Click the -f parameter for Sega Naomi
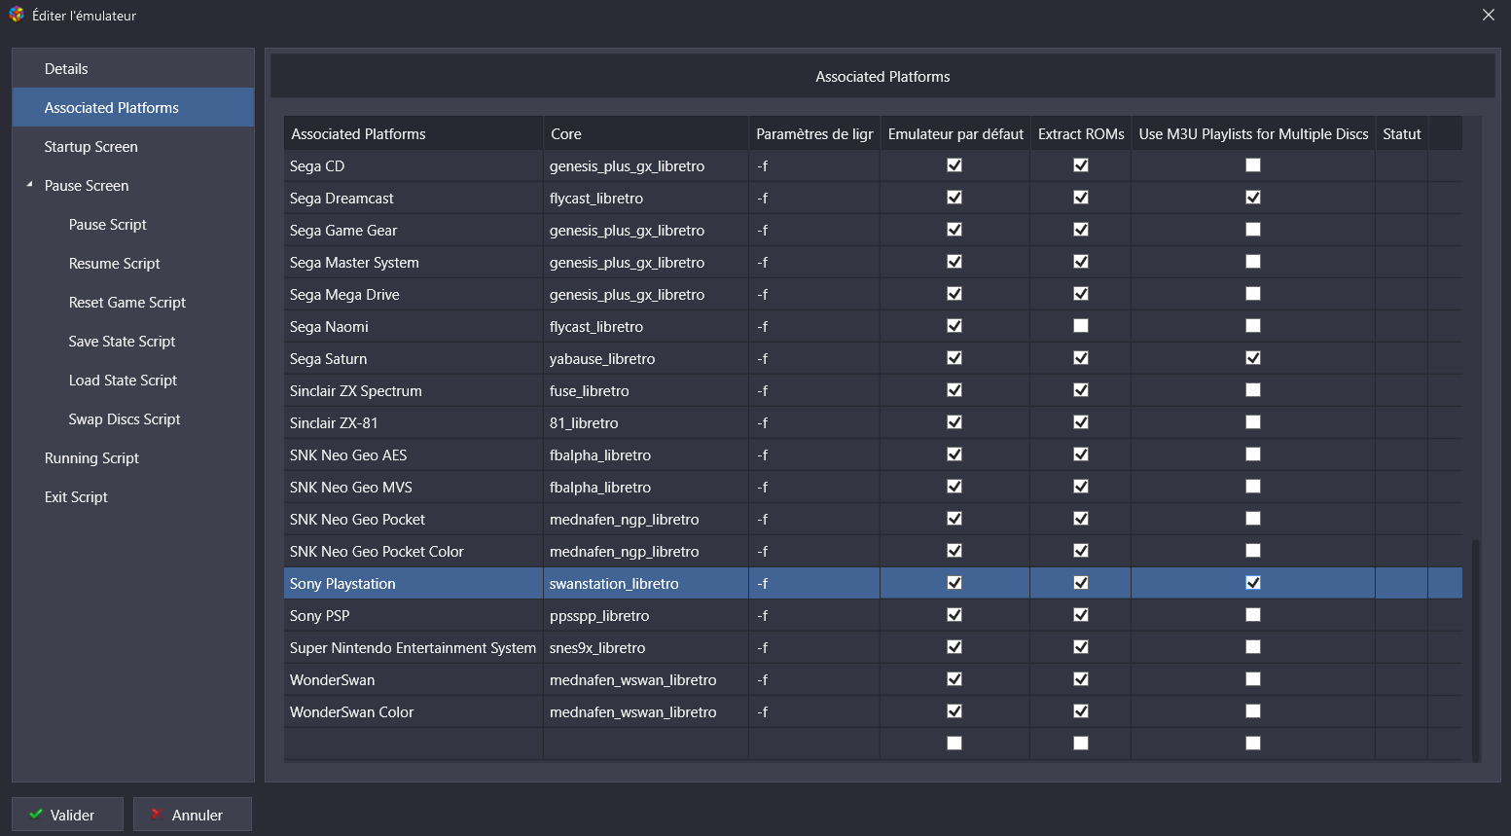The height and width of the screenshot is (836, 1511). pyautogui.click(x=814, y=326)
